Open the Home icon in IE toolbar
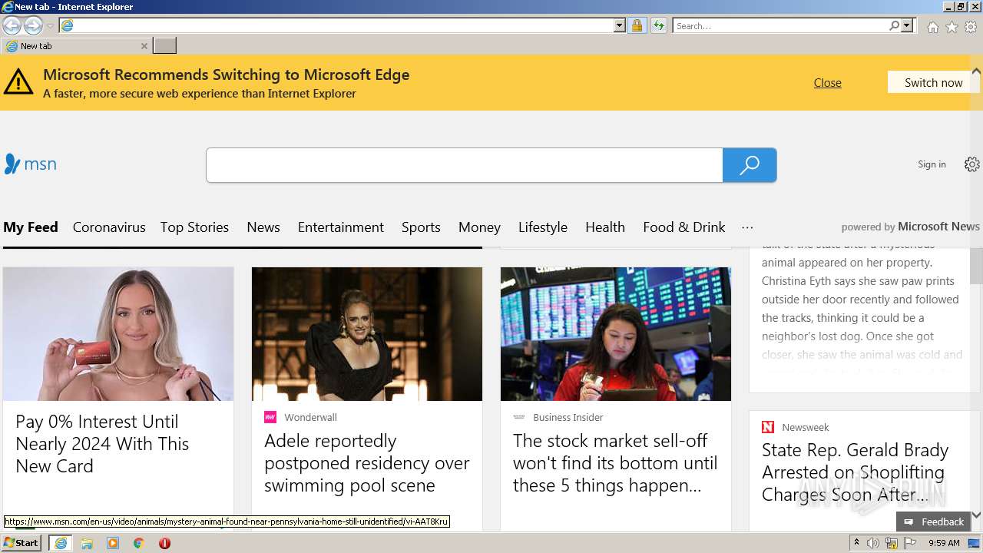 (x=932, y=27)
